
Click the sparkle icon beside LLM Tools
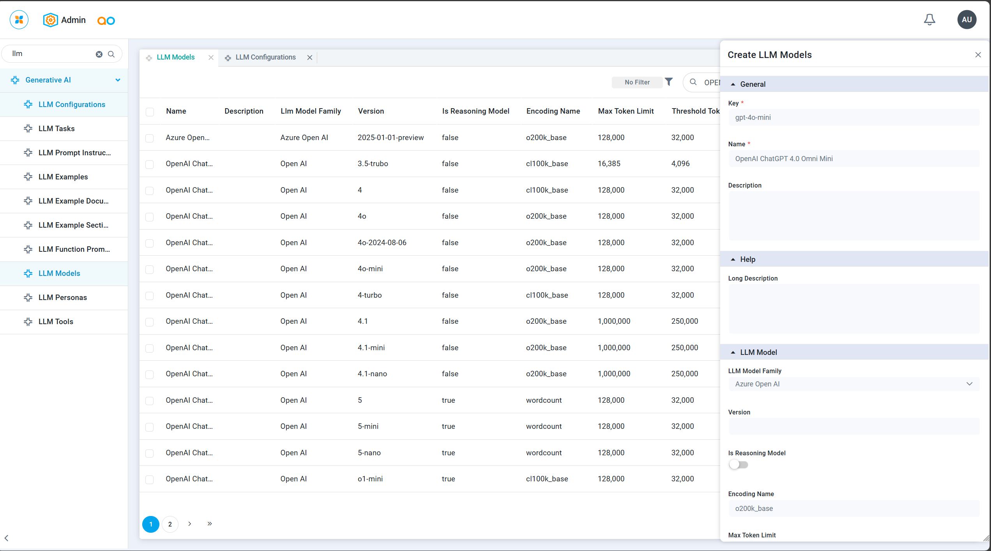point(28,322)
